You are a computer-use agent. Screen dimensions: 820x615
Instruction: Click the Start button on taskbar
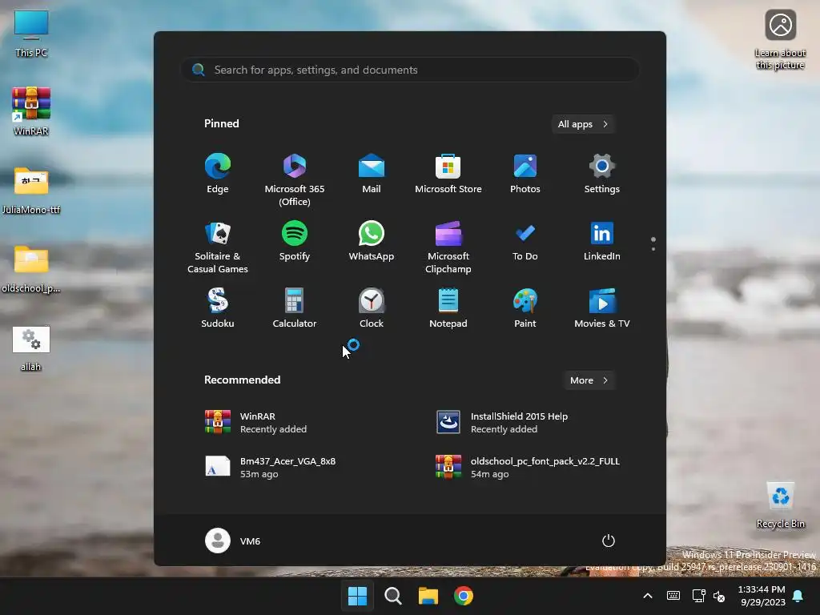point(358,596)
